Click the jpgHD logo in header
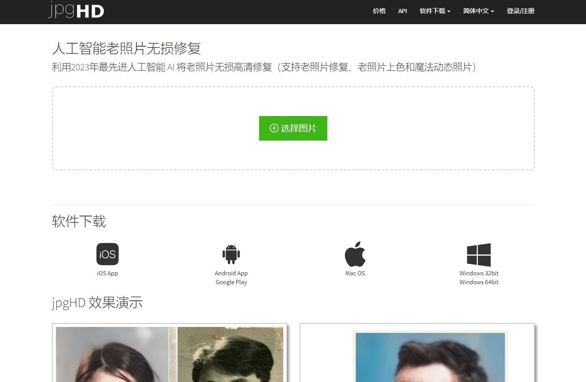The width and height of the screenshot is (586, 382). pos(76,11)
